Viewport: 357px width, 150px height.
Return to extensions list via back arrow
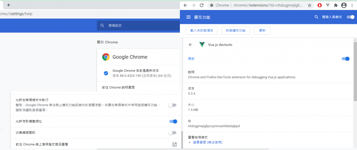coord(191,45)
